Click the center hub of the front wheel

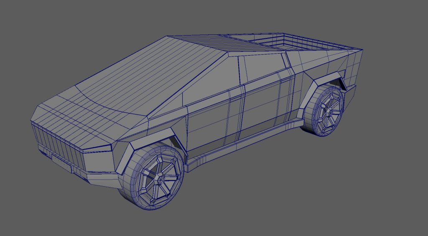[161, 180]
